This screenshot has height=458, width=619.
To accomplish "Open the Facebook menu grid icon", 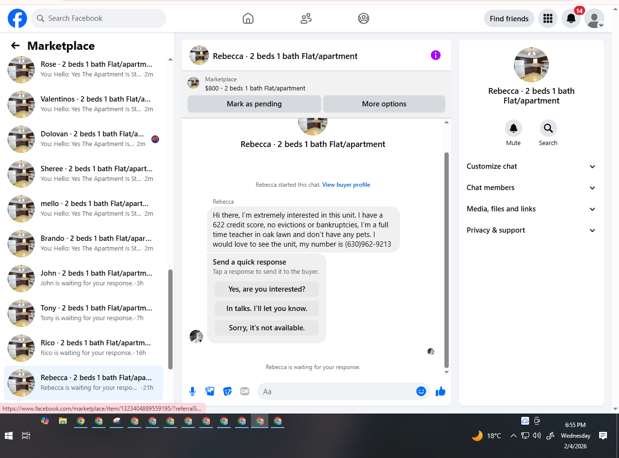I will pyautogui.click(x=548, y=18).
